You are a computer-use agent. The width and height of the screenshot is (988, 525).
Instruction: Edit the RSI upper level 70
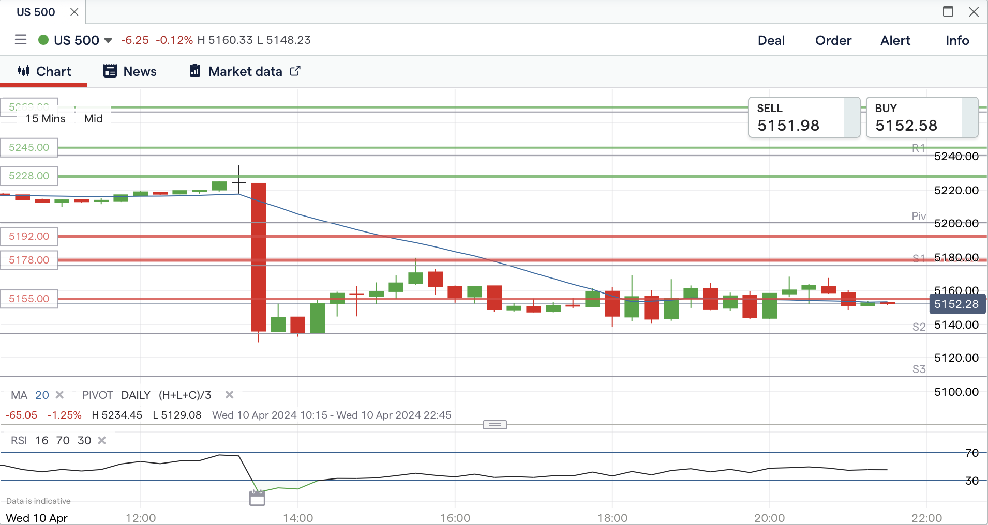click(x=63, y=441)
